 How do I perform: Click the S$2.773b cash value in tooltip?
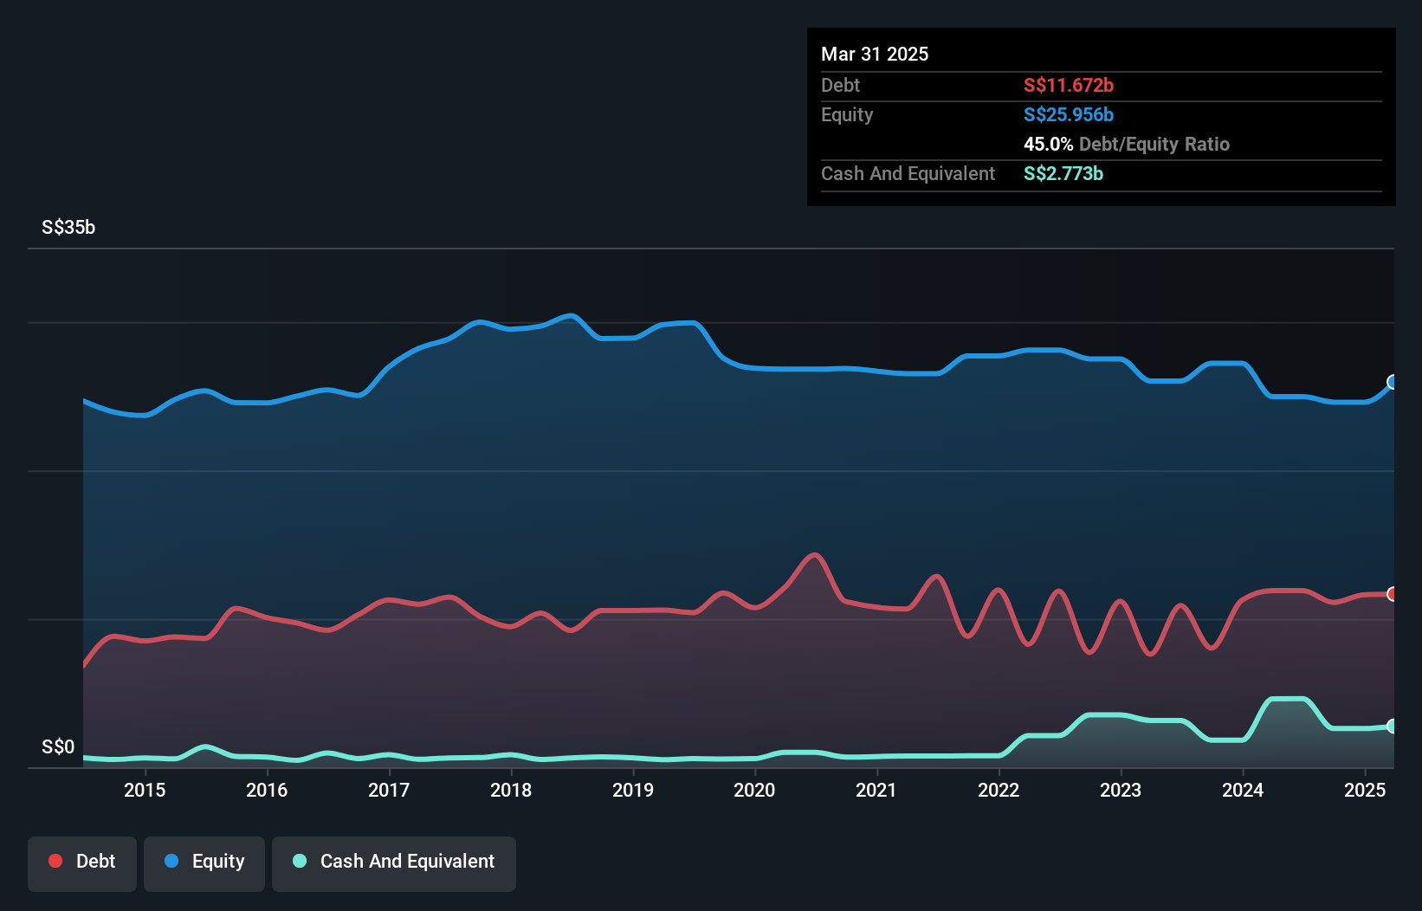tap(1063, 173)
